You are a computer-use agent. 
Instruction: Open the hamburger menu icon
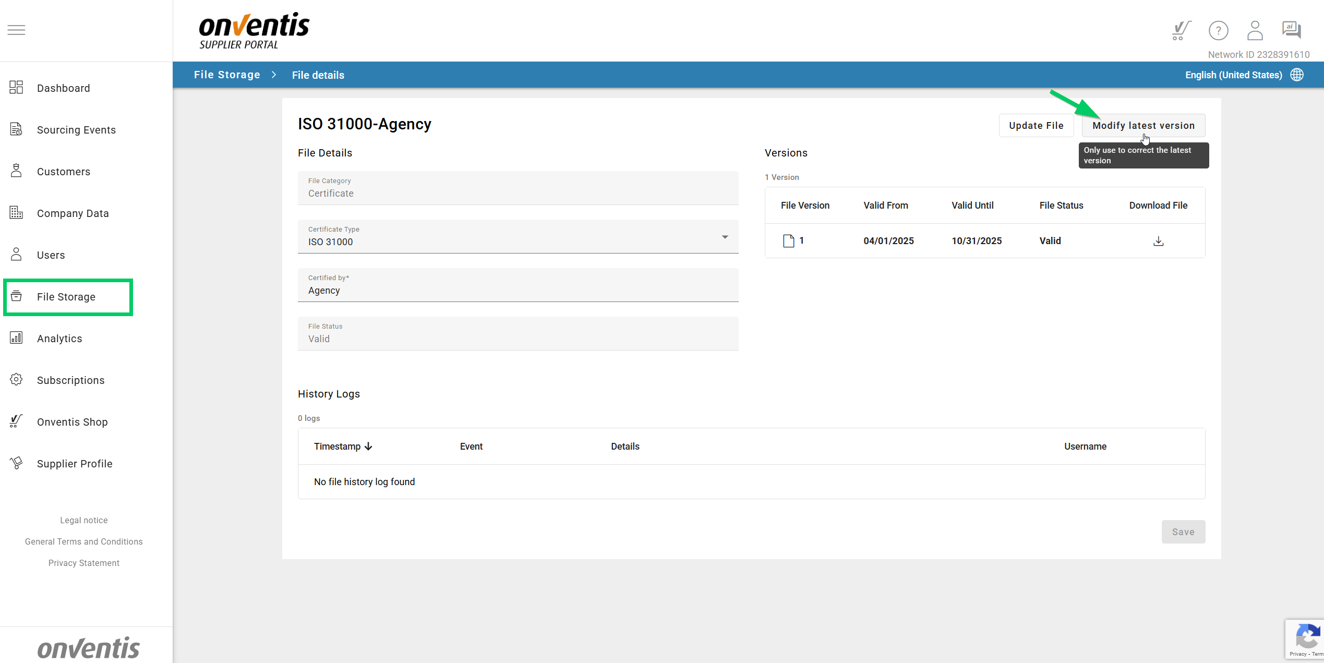[16, 30]
